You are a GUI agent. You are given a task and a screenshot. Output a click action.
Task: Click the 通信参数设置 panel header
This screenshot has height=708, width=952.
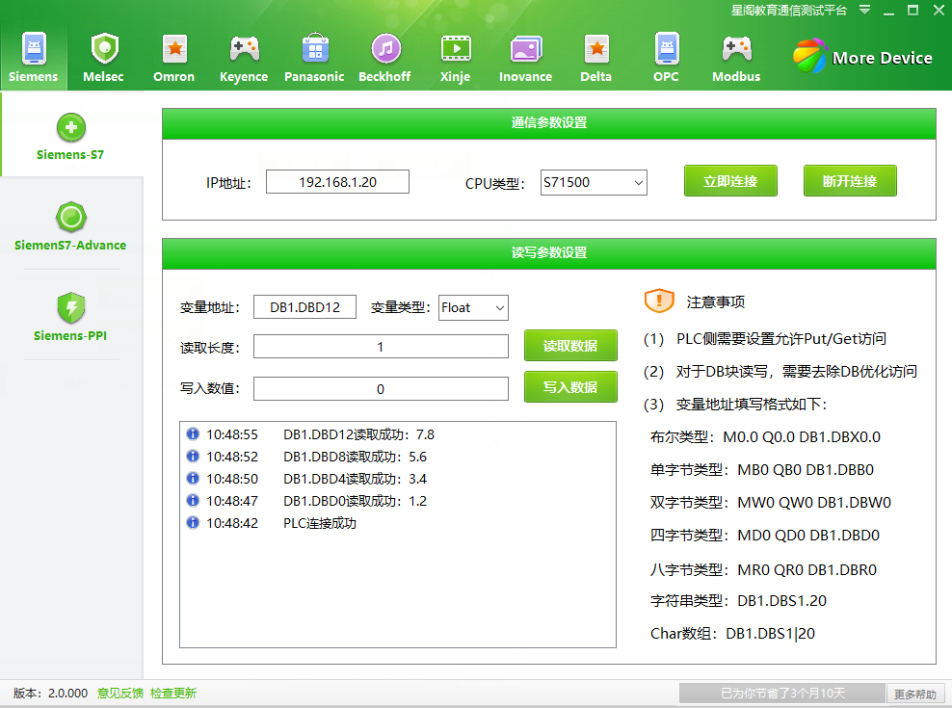click(549, 123)
